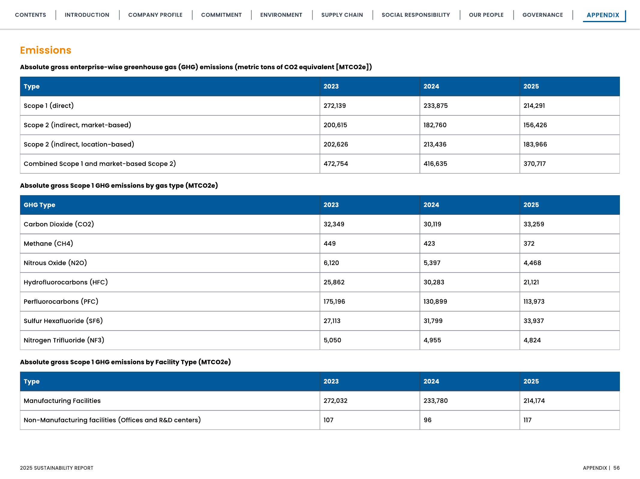Click nitrous oxide 2023 value 6,120
Screen dimensions: 640x479
(x=331, y=263)
